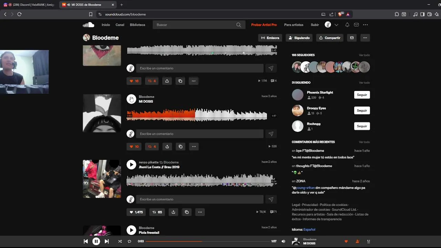441x248 pixels.
Task: Skip to previous track in player bar
Action: (86, 241)
